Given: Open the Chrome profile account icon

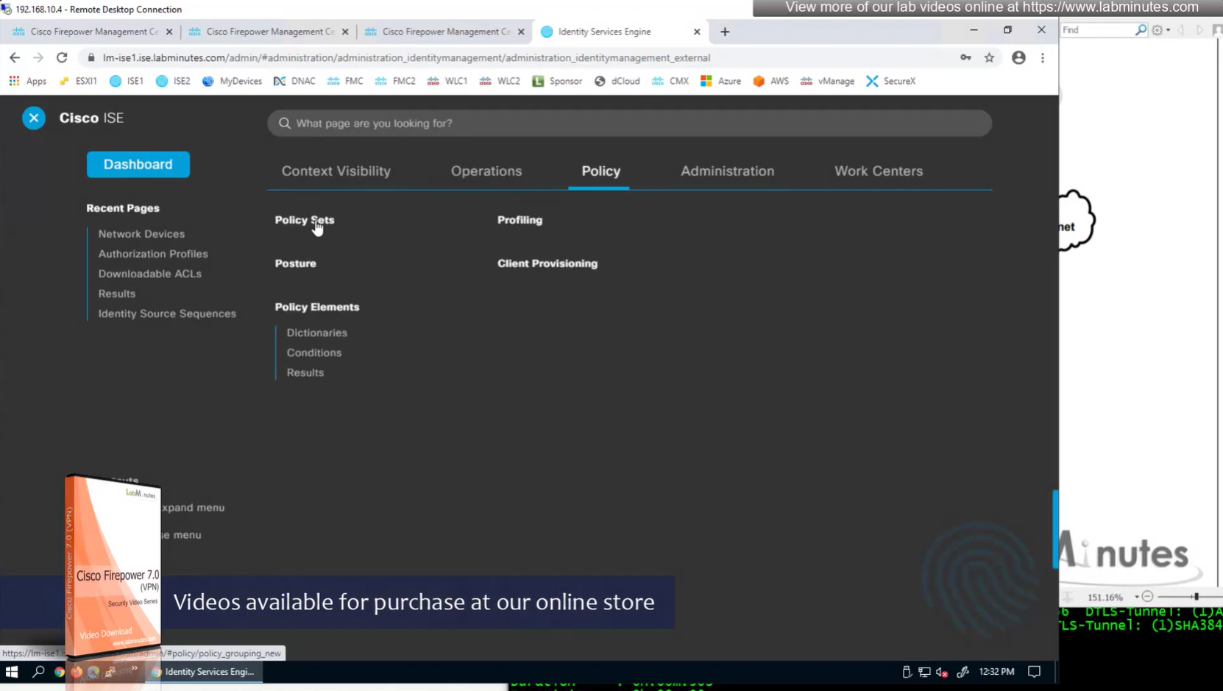Looking at the screenshot, I should pos(1018,57).
